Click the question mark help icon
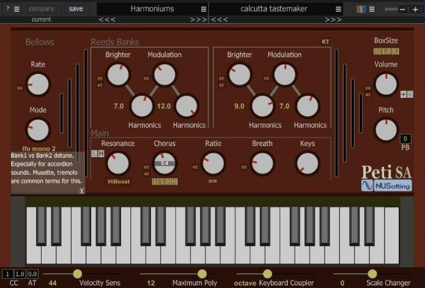The image size is (425, 288). 7,9
